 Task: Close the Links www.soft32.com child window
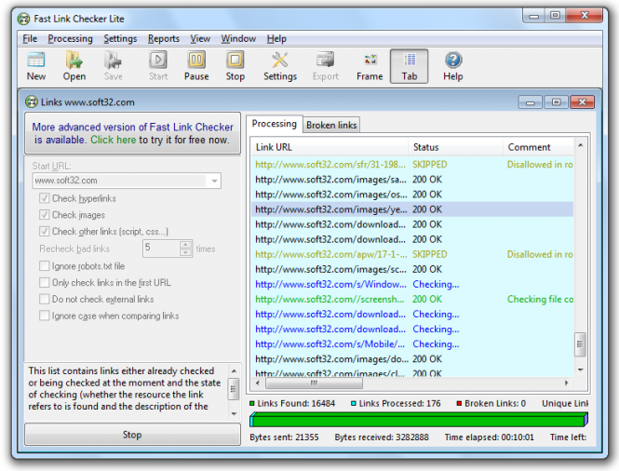582,102
